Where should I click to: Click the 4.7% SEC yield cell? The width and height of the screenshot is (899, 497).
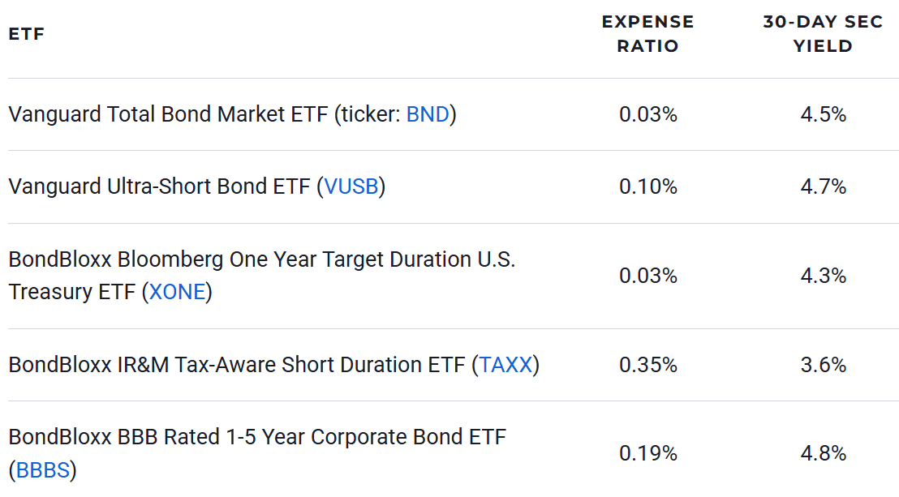(823, 186)
